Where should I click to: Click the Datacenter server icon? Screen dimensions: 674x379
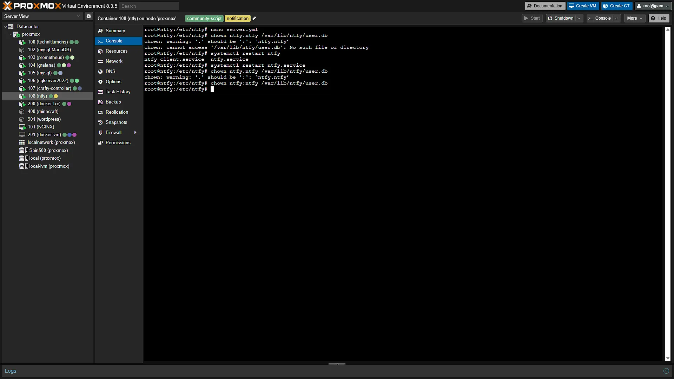(11, 27)
